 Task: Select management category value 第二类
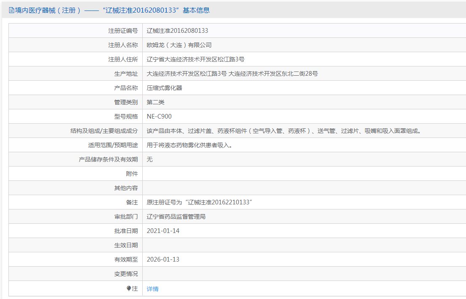coord(155,102)
